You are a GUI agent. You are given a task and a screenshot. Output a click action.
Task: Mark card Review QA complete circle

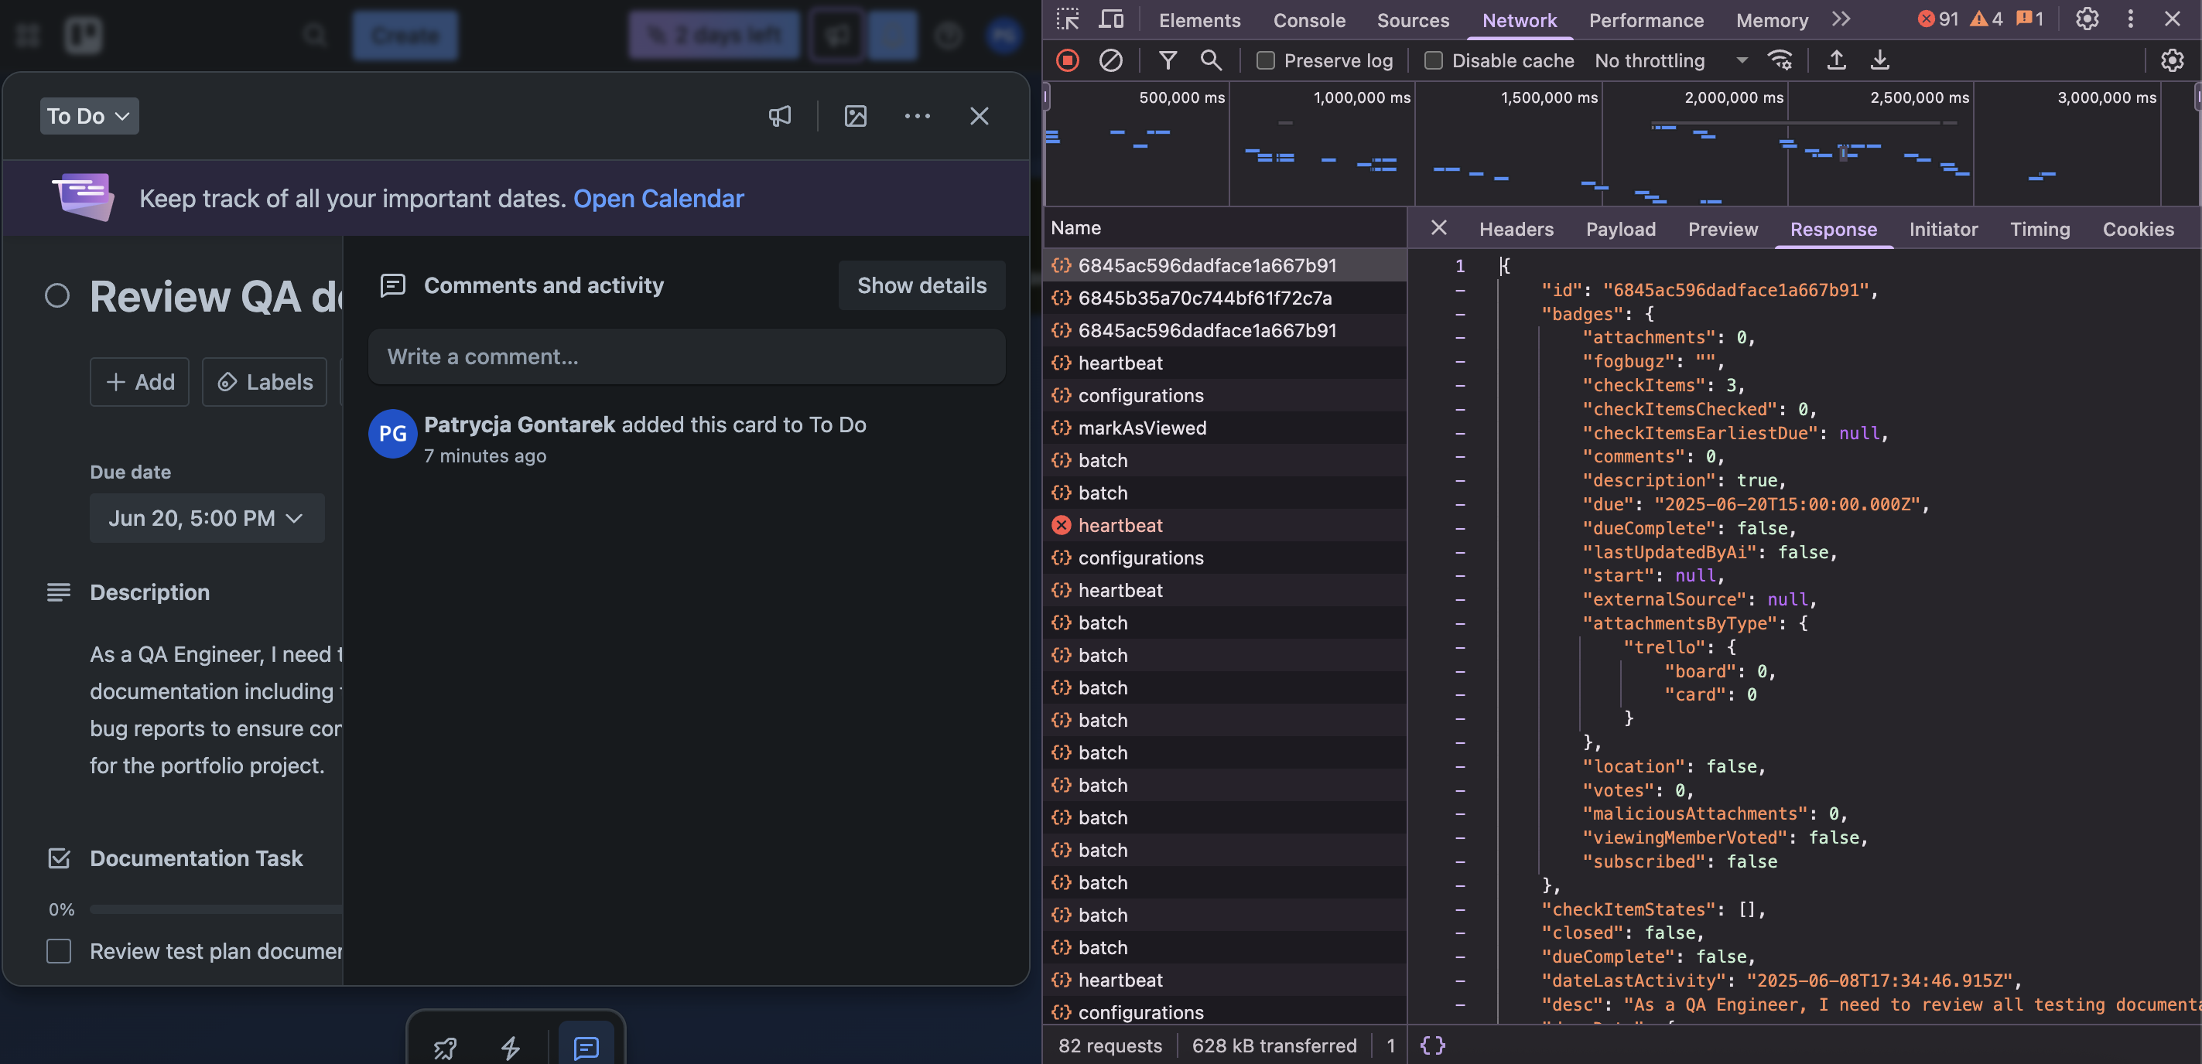(57, 295)
